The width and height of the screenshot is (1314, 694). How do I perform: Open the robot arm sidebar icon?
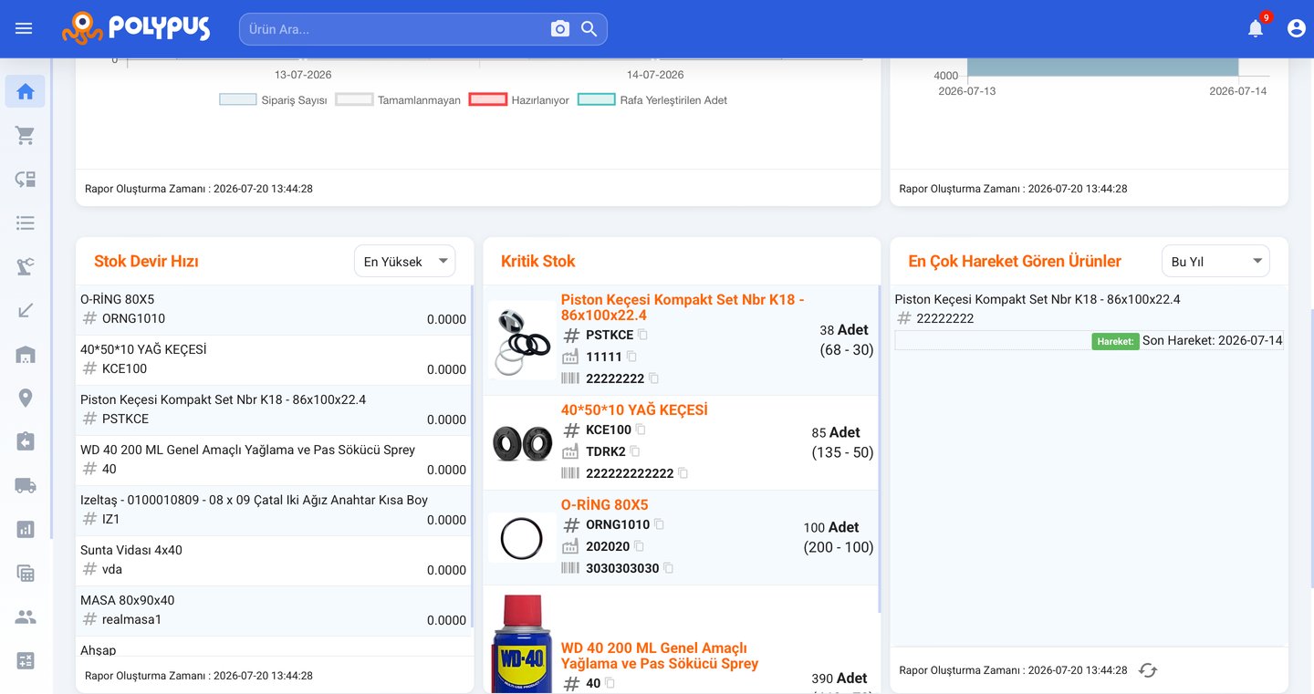click(x=26, y=266)
